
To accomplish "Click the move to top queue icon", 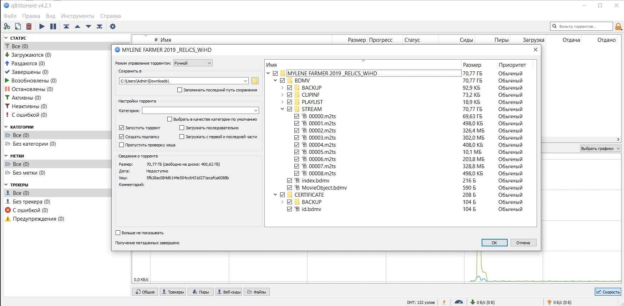I will click(66, 26).
